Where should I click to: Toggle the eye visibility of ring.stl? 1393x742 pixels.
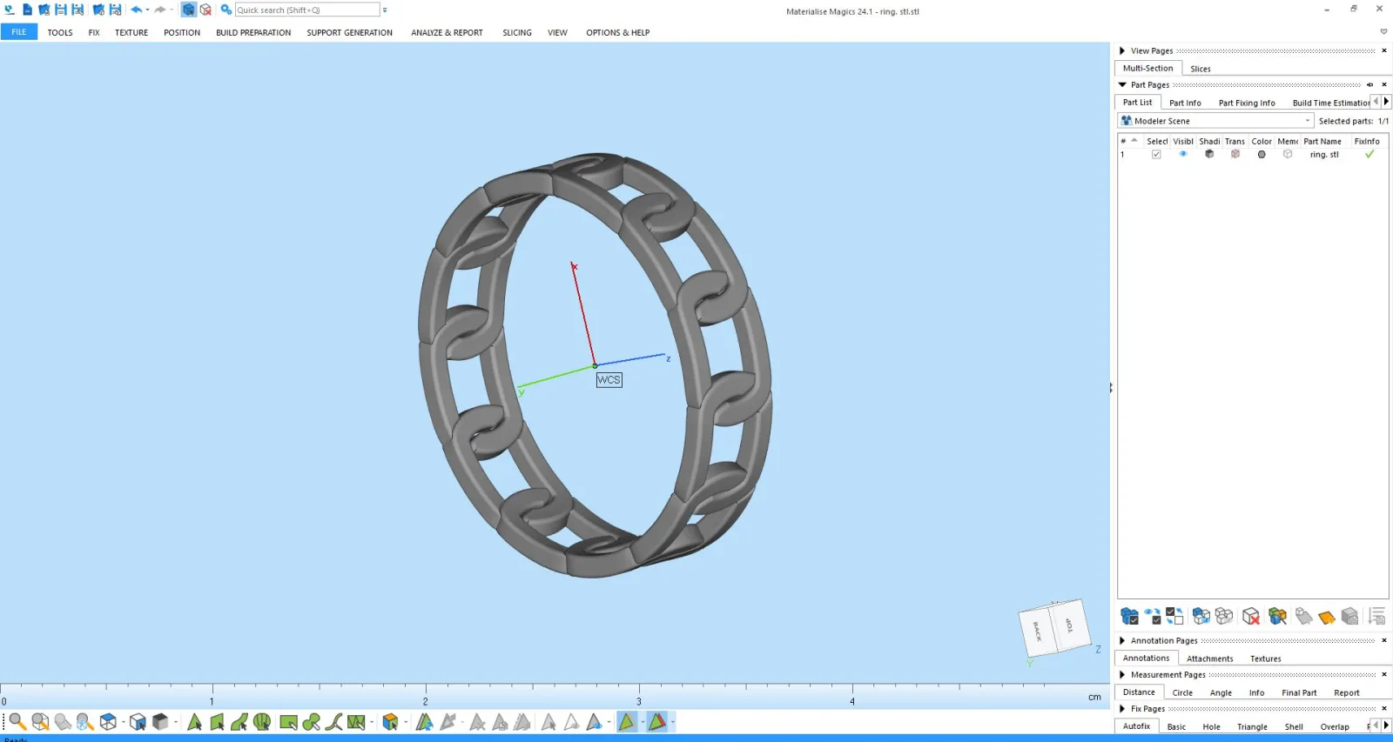tap(1182, 154)
